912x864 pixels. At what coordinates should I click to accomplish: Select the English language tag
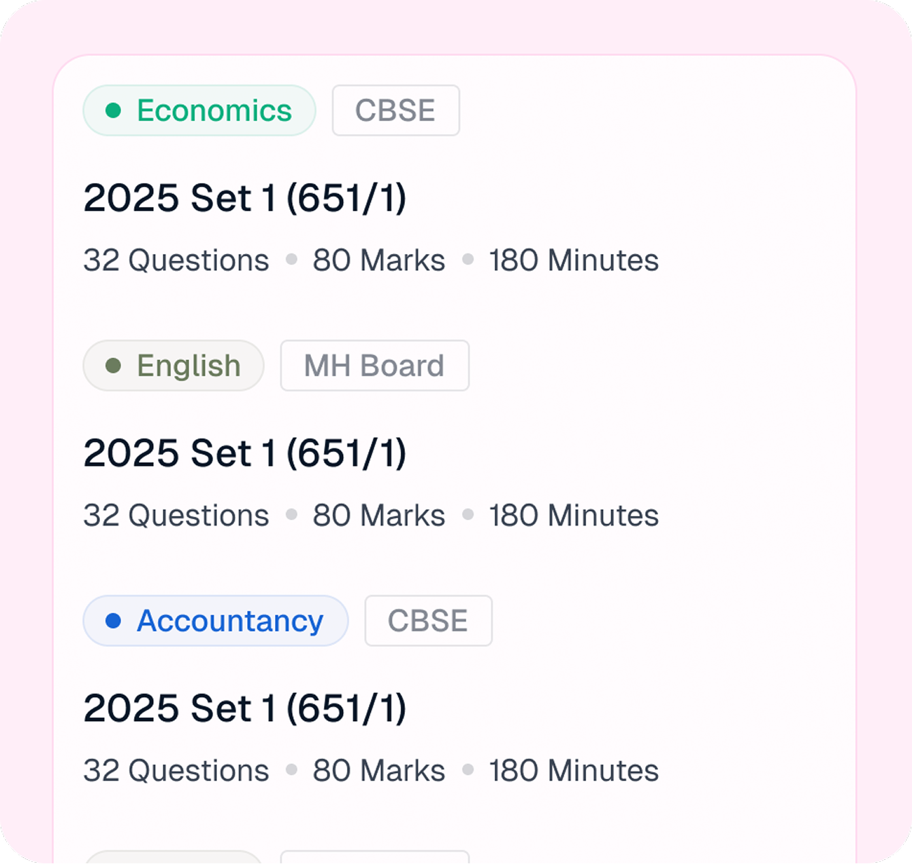coord(173,366)
